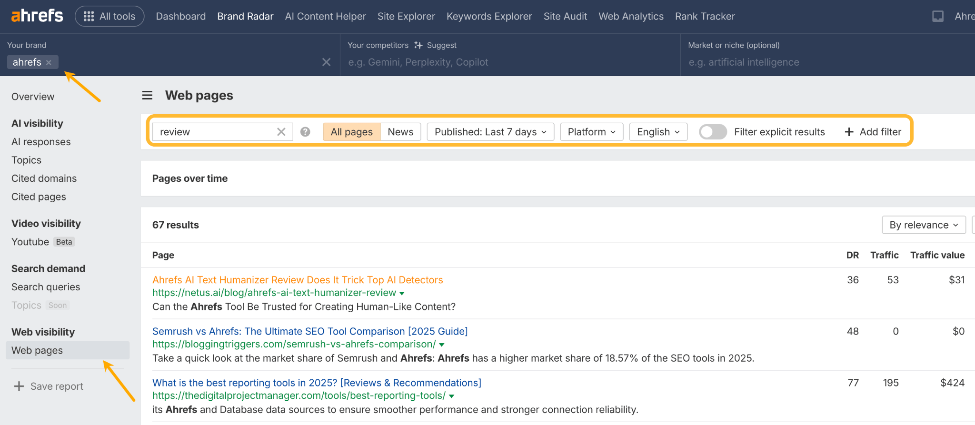
Task: Open Semrush vs Ahrefs comparison link
Action: pyautogui.click(x=310, y=331)
